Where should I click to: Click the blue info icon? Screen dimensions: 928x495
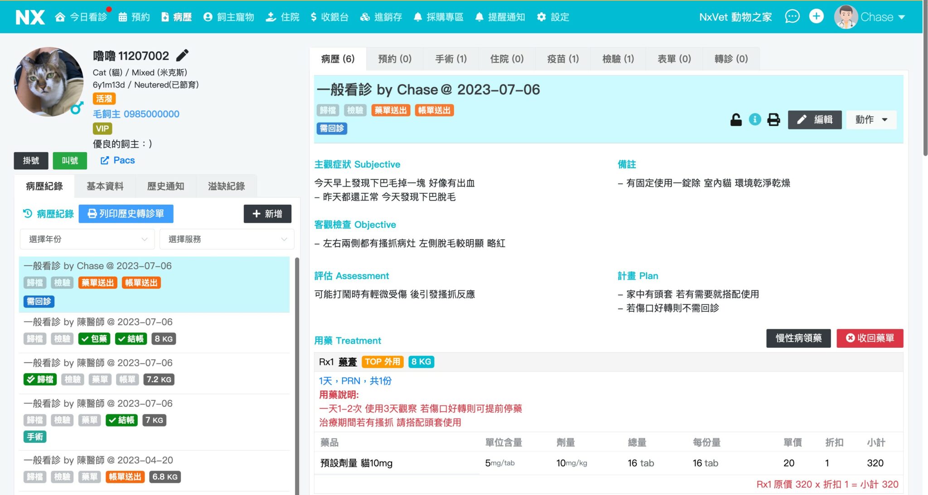click(x=754, y=120)
